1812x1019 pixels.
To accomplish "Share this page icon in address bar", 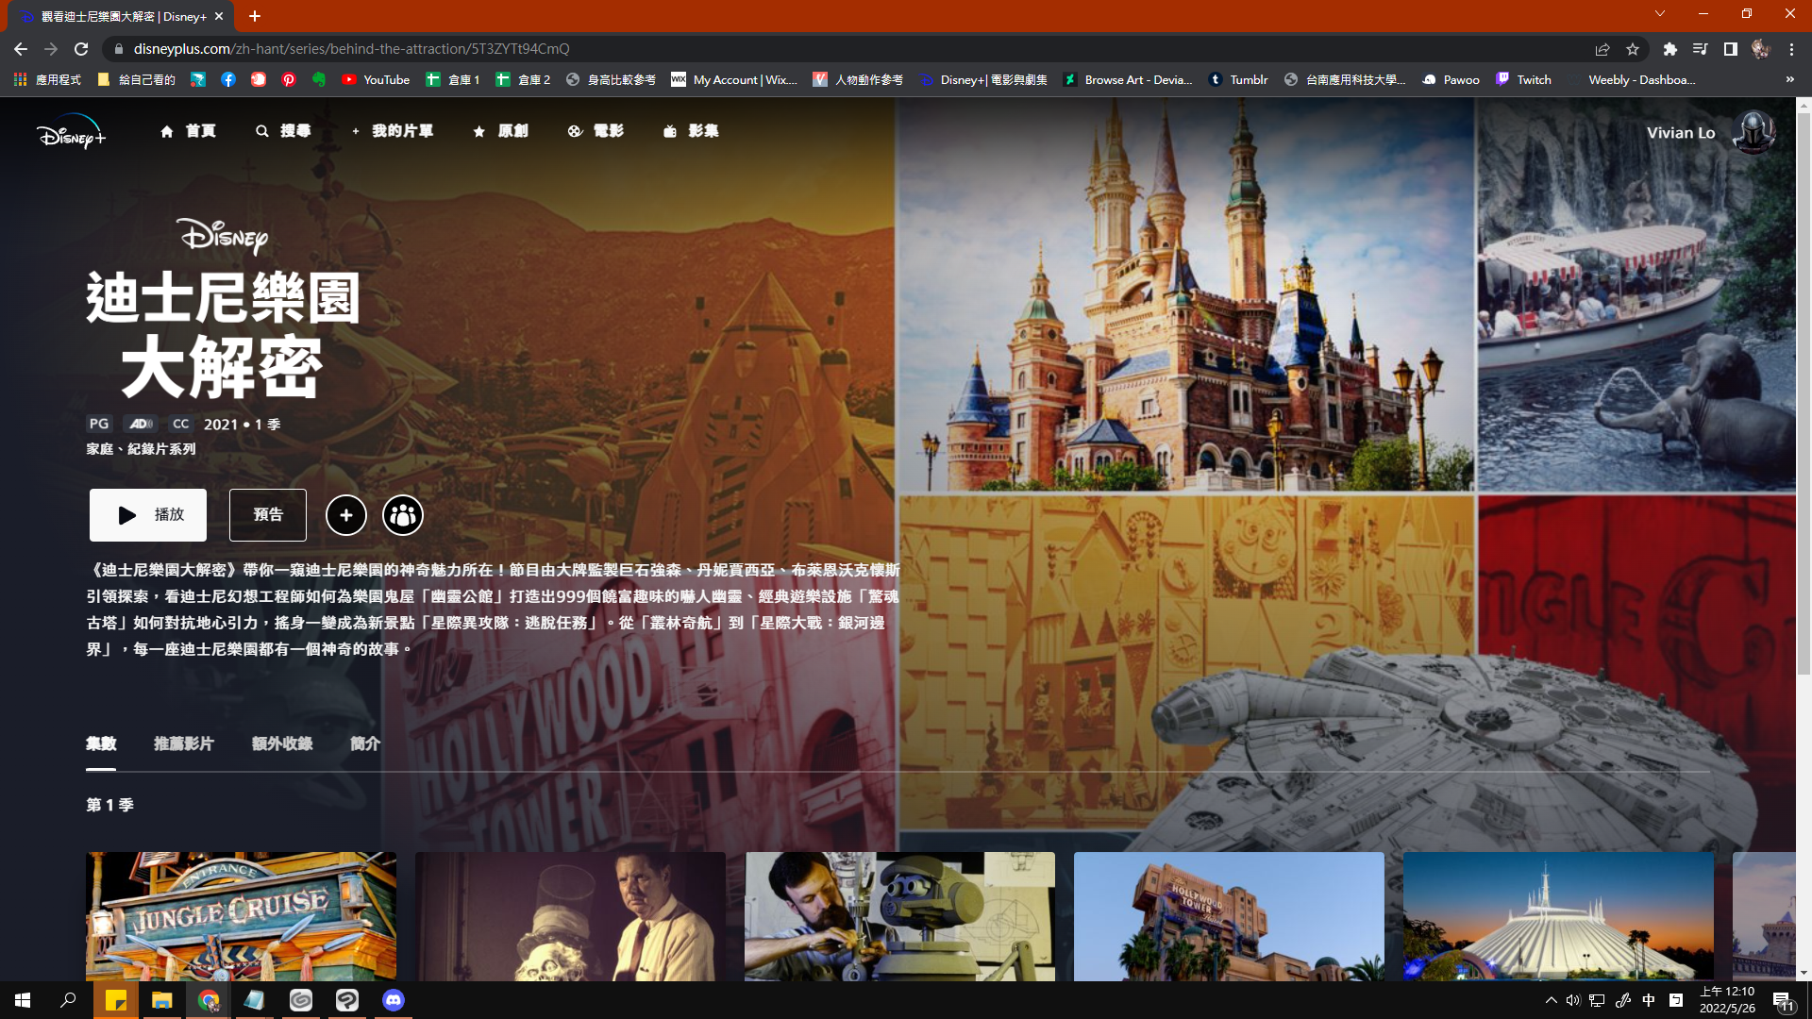I will (1602, 49).
